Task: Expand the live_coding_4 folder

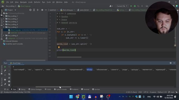Action: tap(4, 24)
